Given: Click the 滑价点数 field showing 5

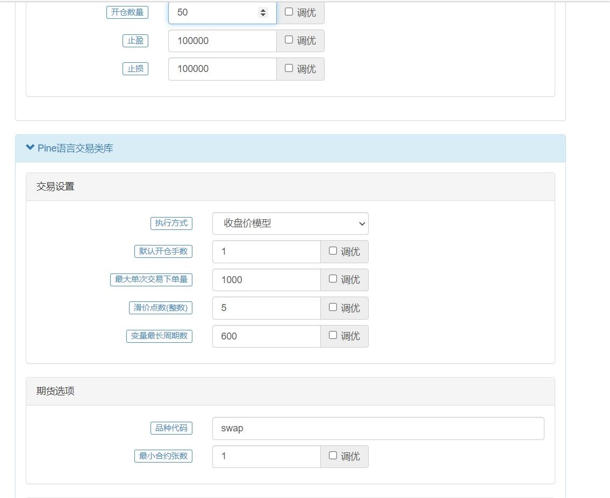Looking at the screenshot, I should click(x=266, y=308).
